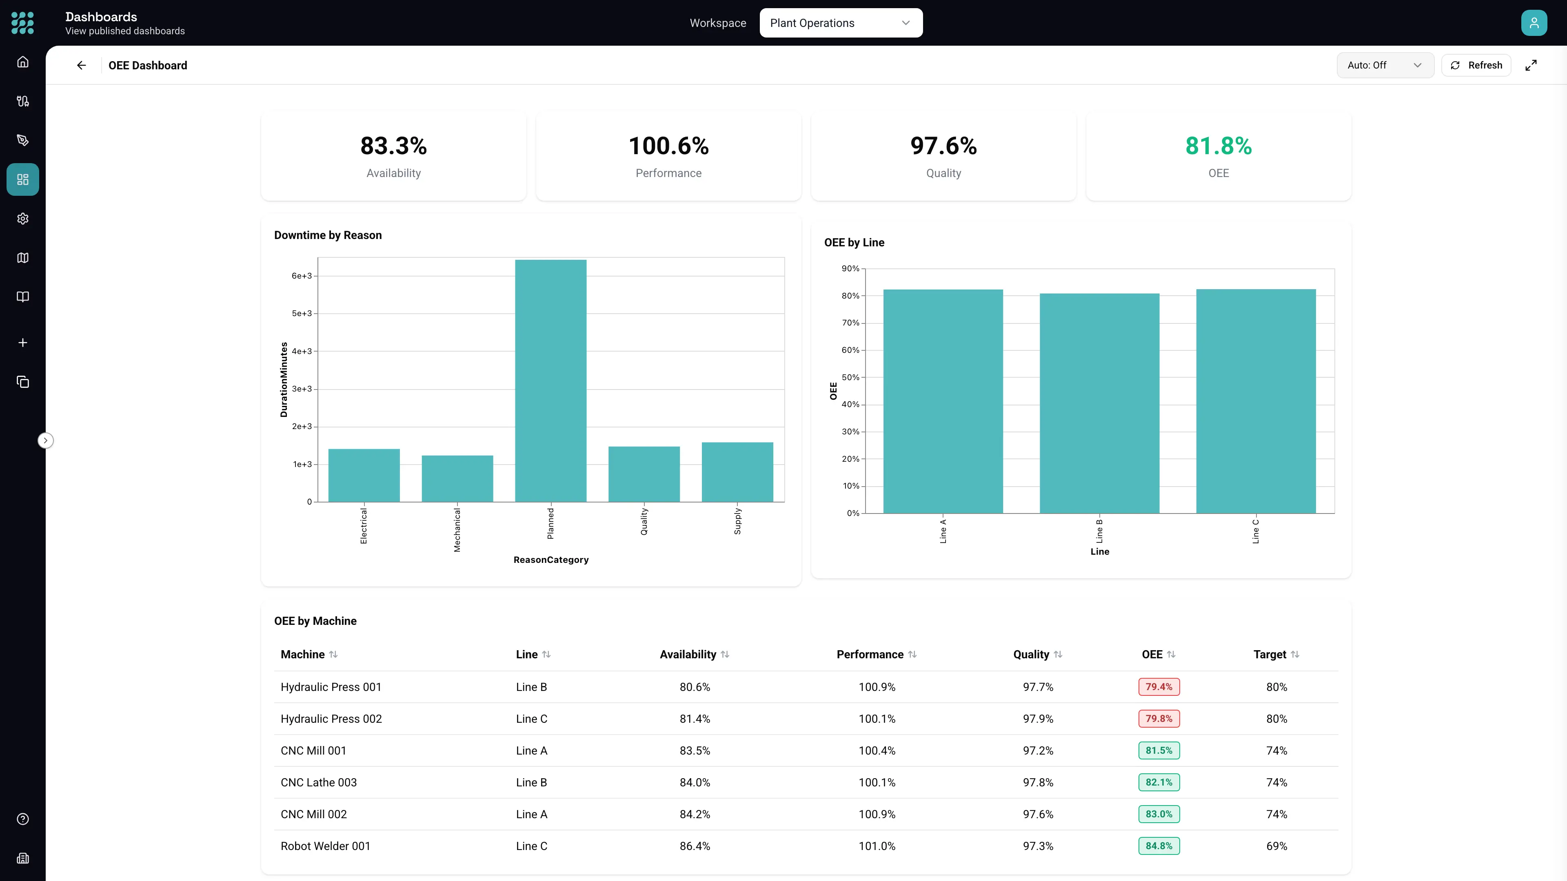Sort table by Availability column icon
The width and height of the screenshot is (1567, 881).
[725, 655]
